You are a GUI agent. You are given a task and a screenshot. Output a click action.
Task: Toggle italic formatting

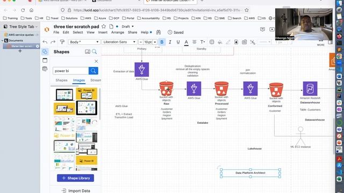[x=170, y=42]
